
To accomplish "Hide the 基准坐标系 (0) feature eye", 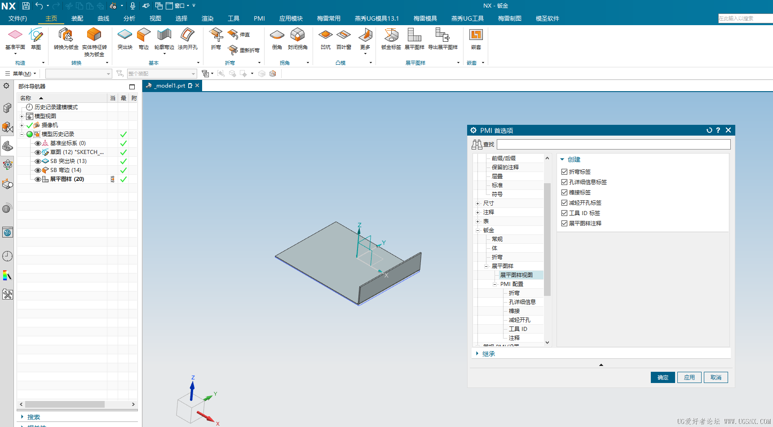I will [x=38, y=143].
